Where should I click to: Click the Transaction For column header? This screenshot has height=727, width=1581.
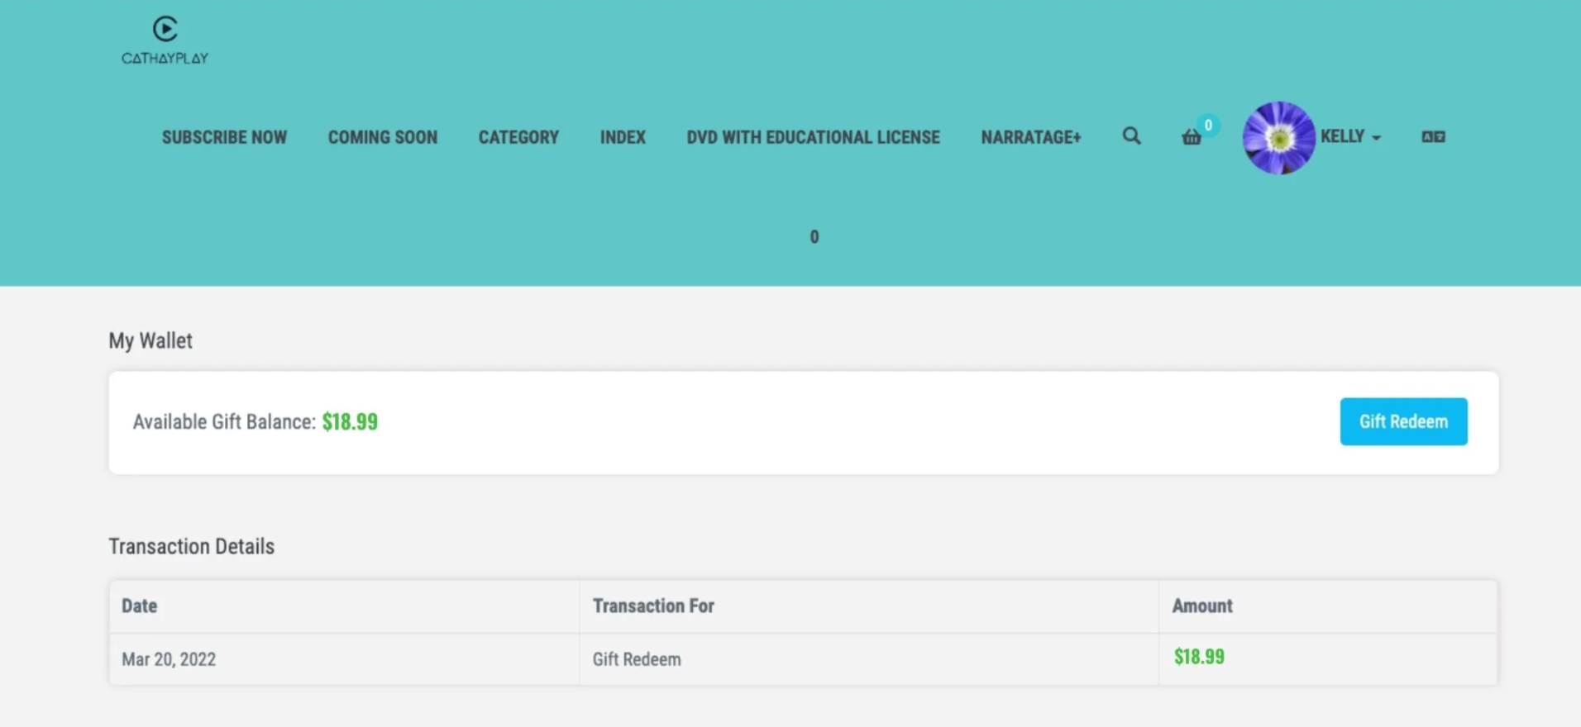653,606
